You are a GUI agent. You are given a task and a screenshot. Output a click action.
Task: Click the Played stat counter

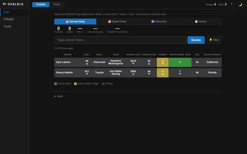[58, 30]
